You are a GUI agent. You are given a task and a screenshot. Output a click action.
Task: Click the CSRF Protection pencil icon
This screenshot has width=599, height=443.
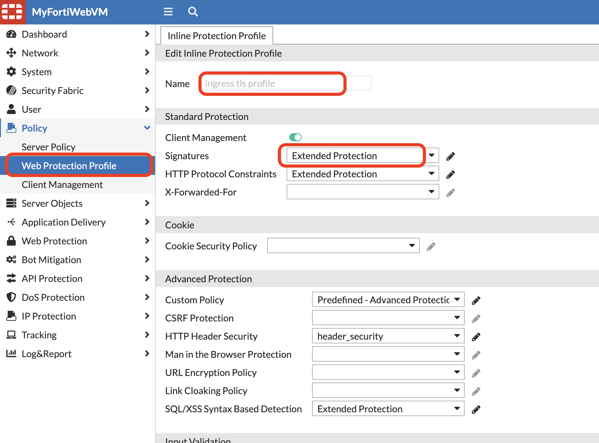476,318
